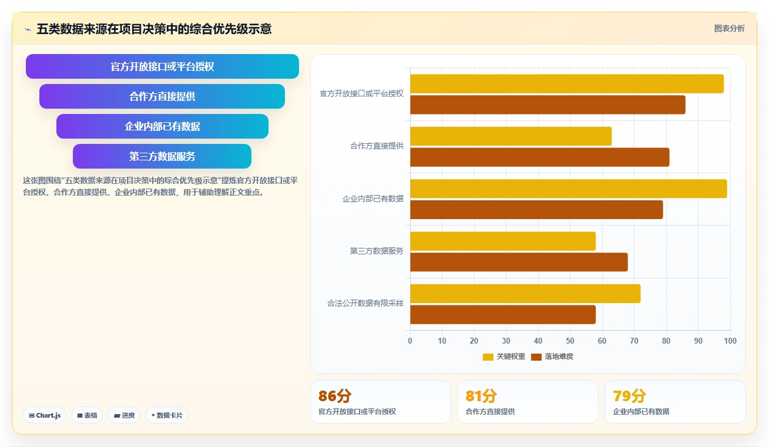This screenshot has width=769, height=447.
Task: Click the x-axis tick value 0
Action: click(x=410, y=341)
